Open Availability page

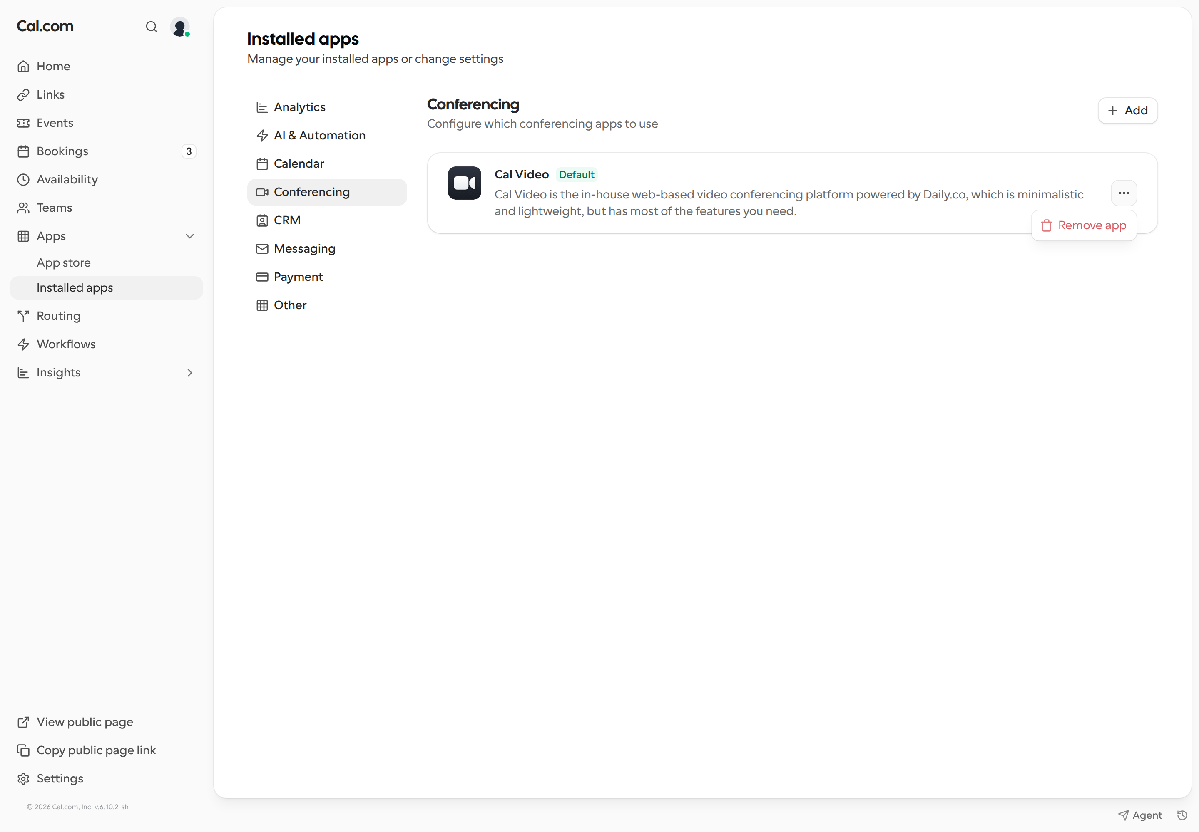pos(107,179)
